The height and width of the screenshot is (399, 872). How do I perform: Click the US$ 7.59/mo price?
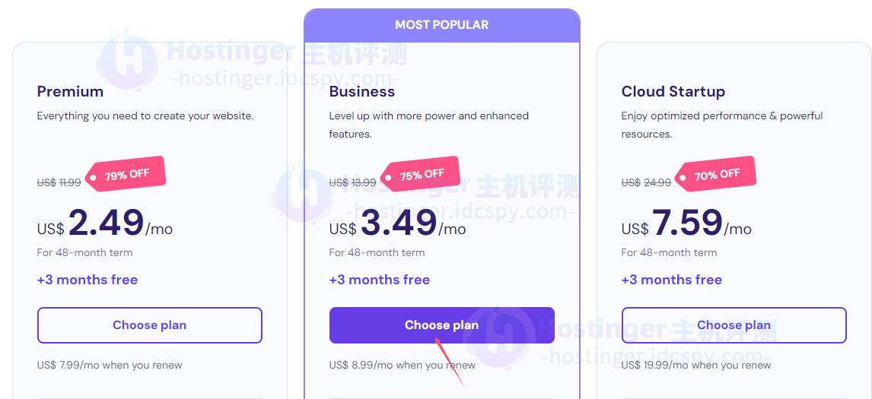tap(686, 224)
